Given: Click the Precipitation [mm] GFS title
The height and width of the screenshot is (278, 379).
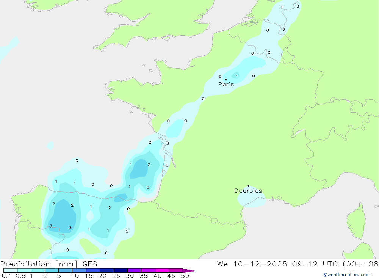Looking at the screenshot, I should [x=49, y=264].
